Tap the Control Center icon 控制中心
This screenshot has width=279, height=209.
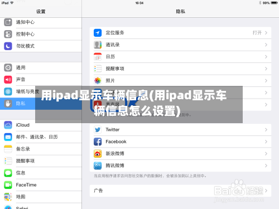coord(8,34)
